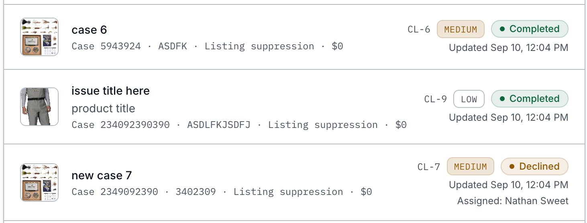The image size is (587, 223).
Task: Open the 'issue title here' case
Action: tap(110, 91)
